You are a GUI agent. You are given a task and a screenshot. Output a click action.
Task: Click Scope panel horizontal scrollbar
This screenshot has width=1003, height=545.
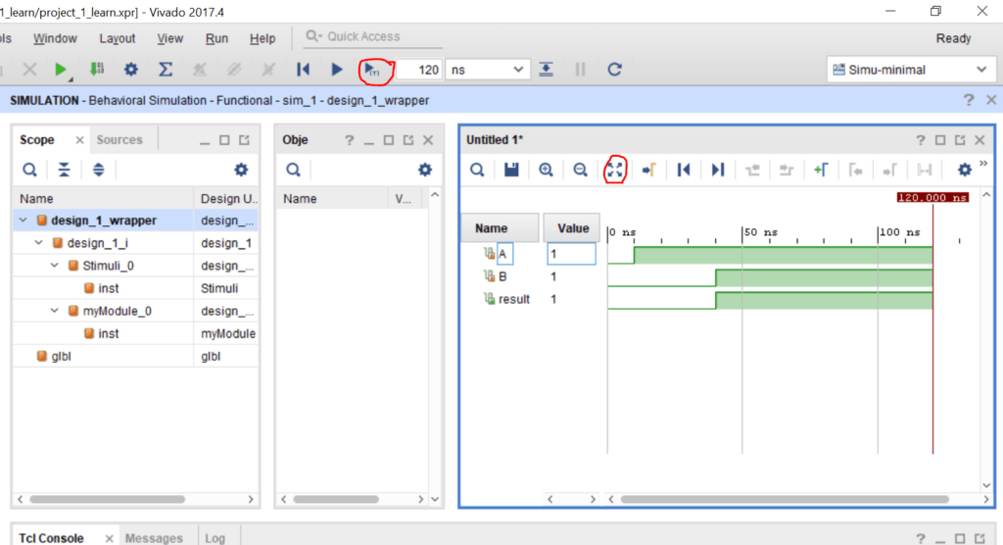(x=107, y=499)
